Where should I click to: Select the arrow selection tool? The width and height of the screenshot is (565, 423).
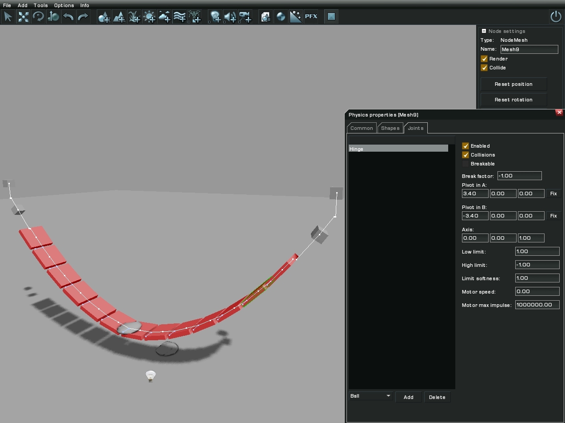[x=8, y=17]
